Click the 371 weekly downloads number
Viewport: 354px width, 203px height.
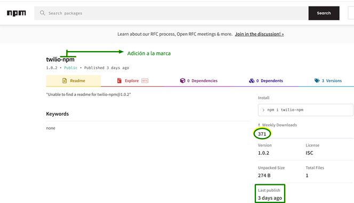pos(262,134)
